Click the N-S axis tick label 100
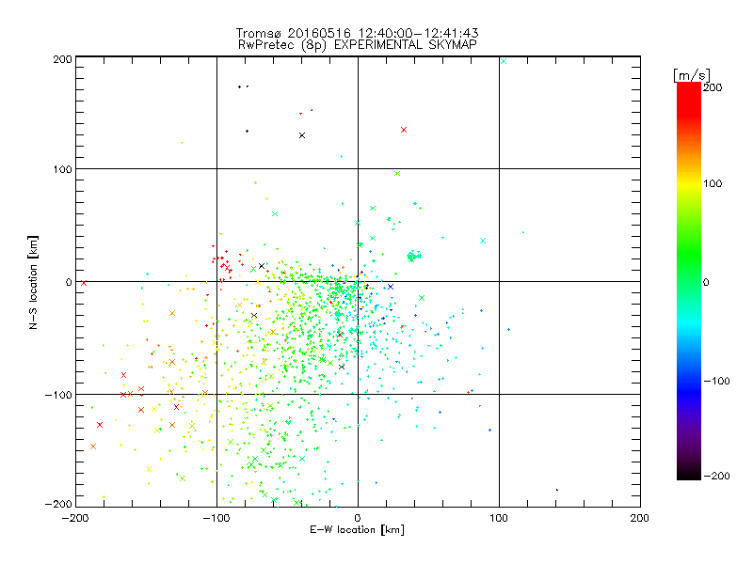 click(62, 169)
